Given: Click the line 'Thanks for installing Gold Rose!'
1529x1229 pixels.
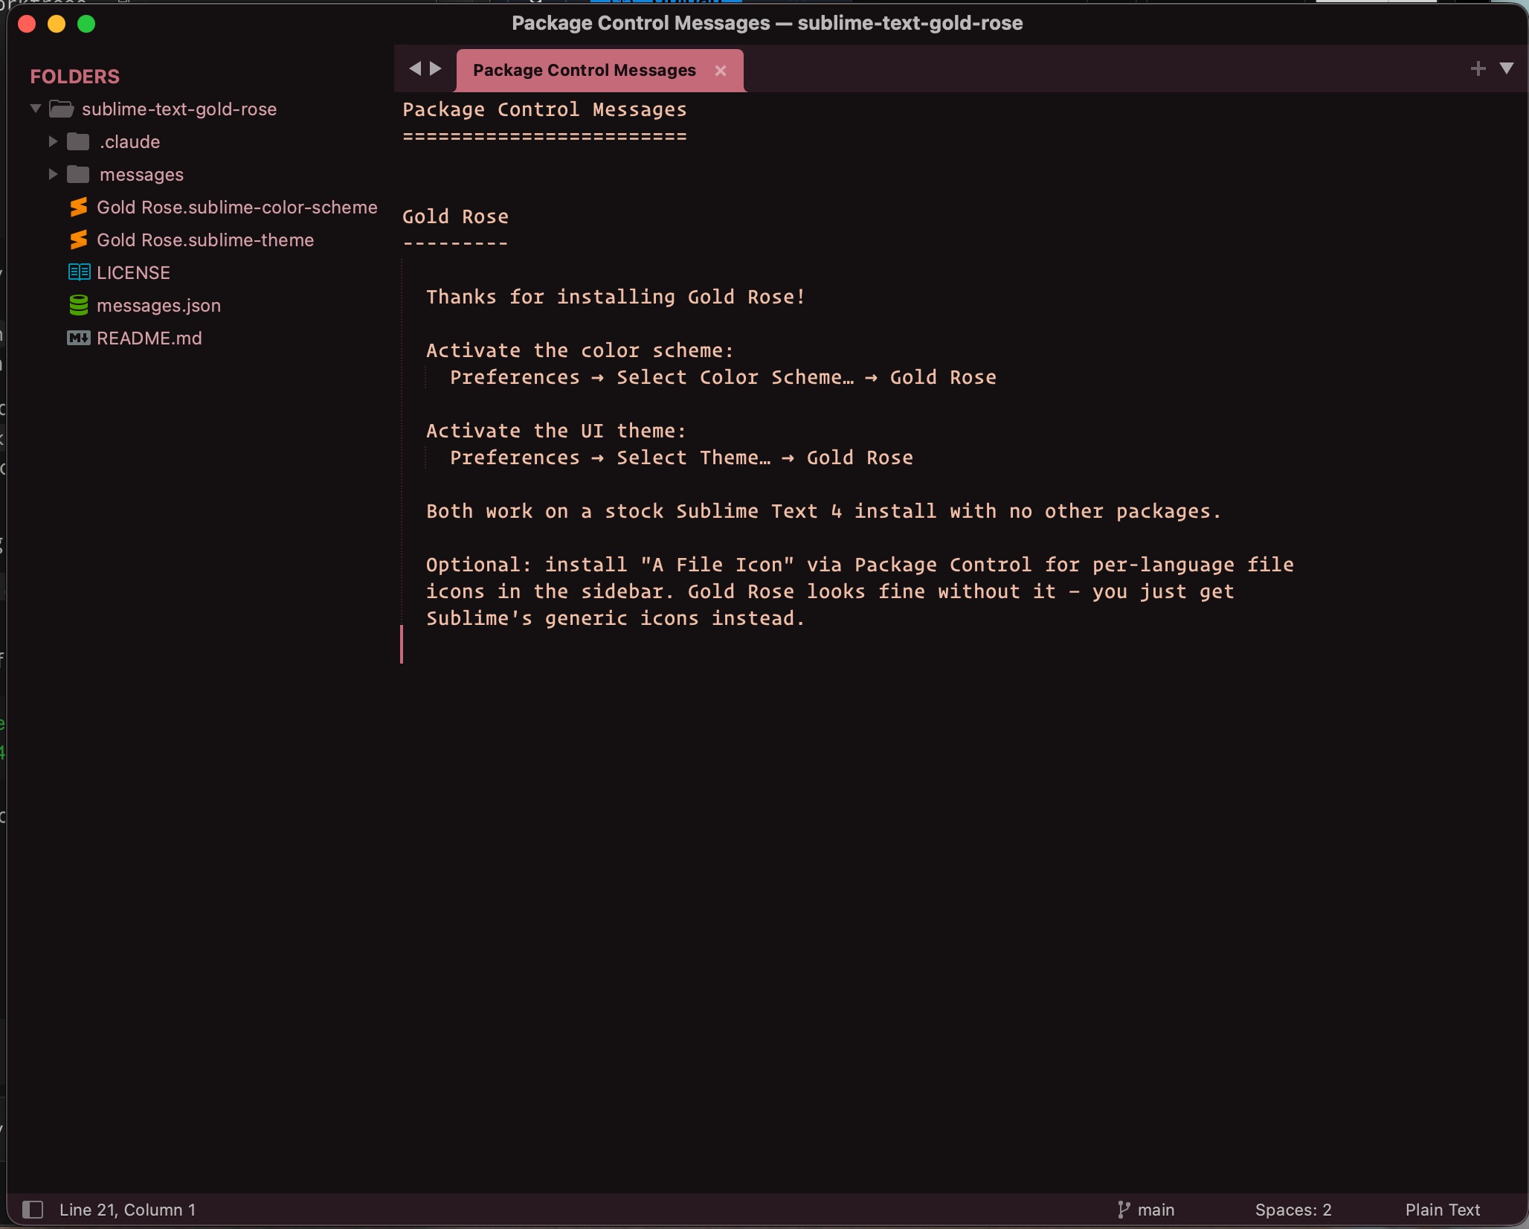Looking at the screenshot, I should point(616,297).
